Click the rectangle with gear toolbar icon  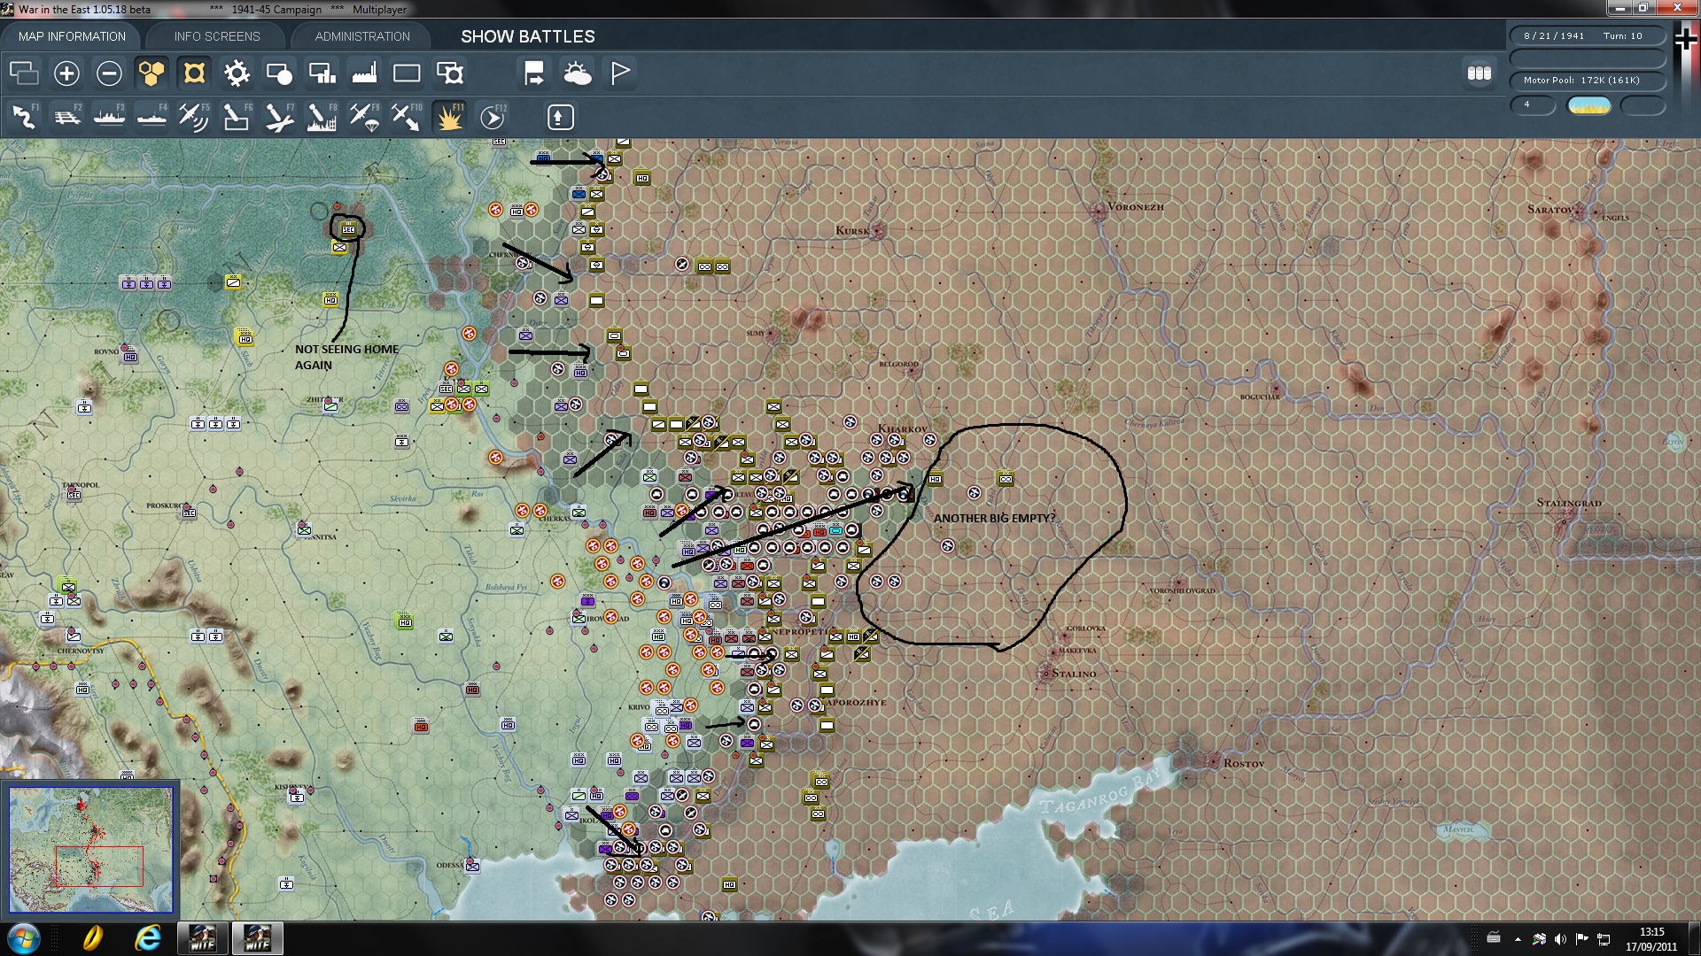coord(449,73)
